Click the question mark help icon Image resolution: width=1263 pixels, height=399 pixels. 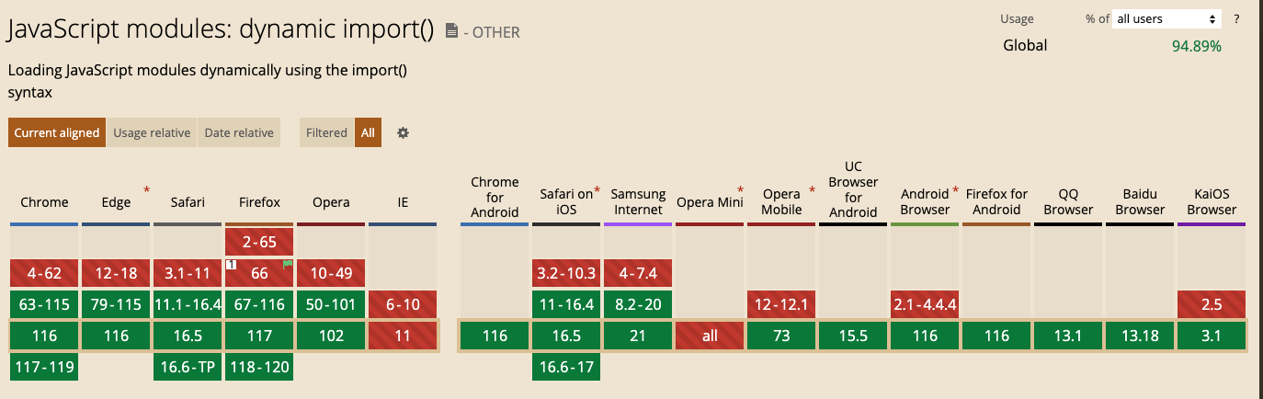coord(1236,18)
